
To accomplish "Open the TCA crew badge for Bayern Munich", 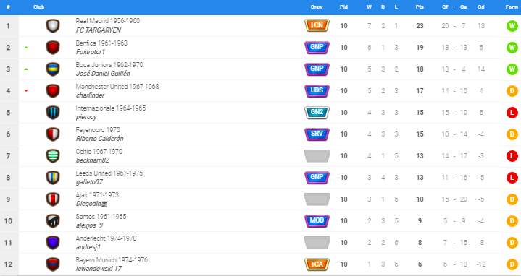I will coord(317,264).
